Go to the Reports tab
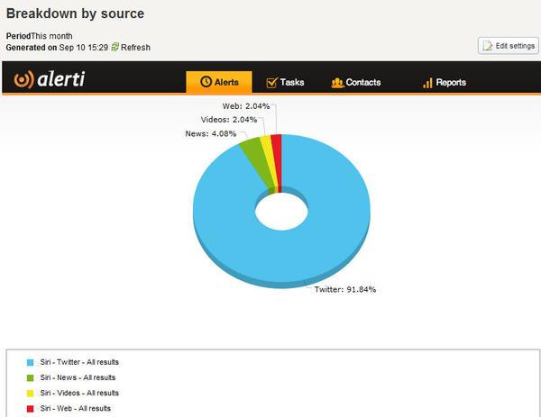This screenshot has width=541, height=417. tap(451, 82)
